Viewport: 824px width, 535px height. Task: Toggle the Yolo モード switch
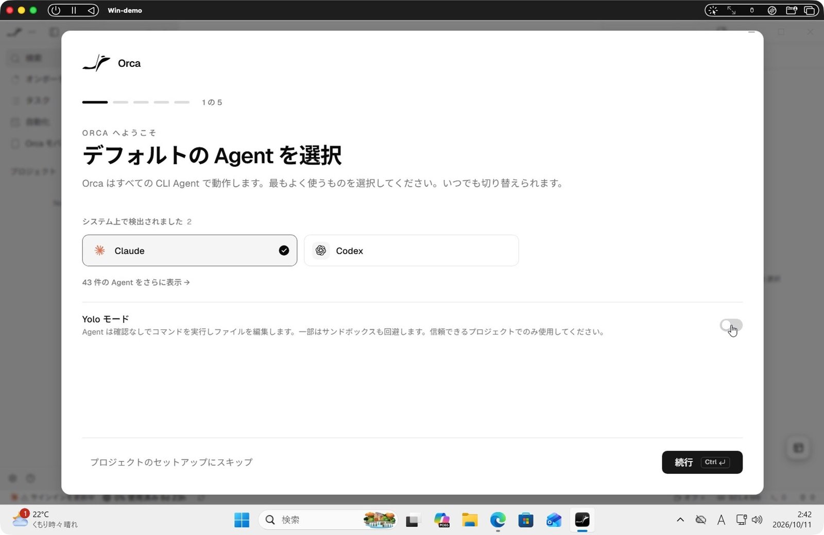[x=731, y=325]
